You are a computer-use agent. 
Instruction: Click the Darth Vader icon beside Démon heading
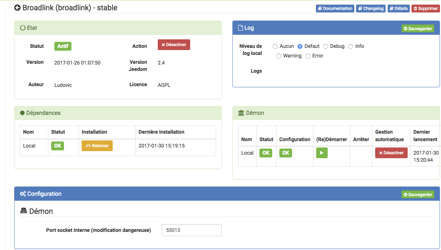click(23, 211)
